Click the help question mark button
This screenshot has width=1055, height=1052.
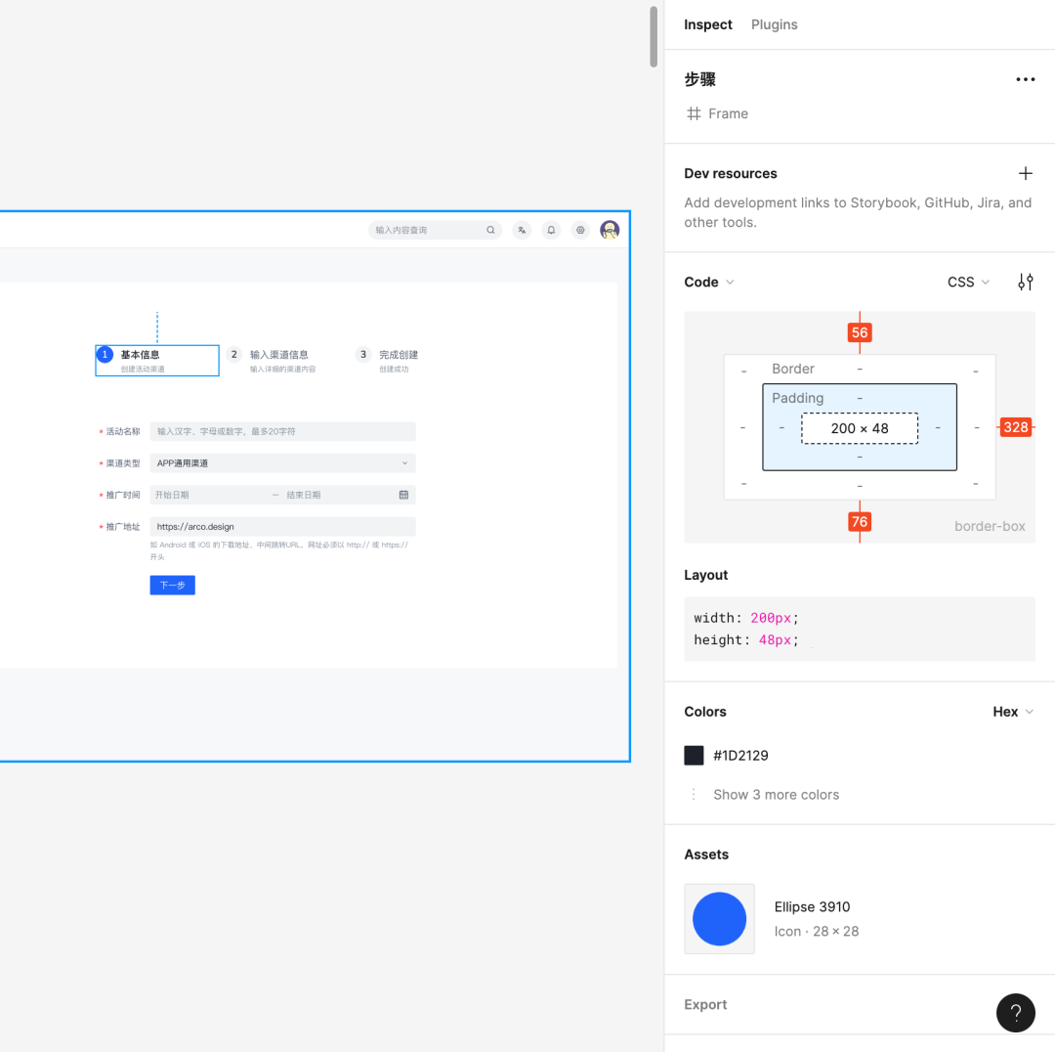1015,1013
